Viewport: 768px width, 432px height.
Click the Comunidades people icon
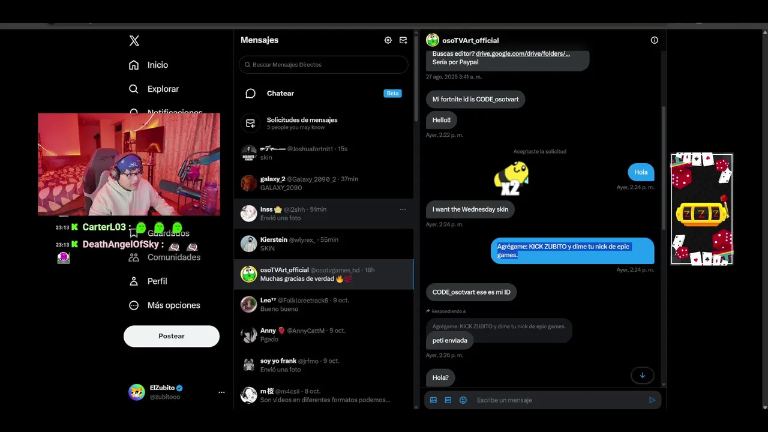coord(134,257)
